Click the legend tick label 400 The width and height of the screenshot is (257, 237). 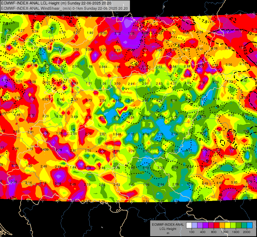(203, 232)
